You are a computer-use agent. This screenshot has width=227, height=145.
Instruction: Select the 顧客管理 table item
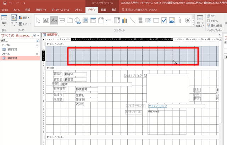(x=20, y=50)
